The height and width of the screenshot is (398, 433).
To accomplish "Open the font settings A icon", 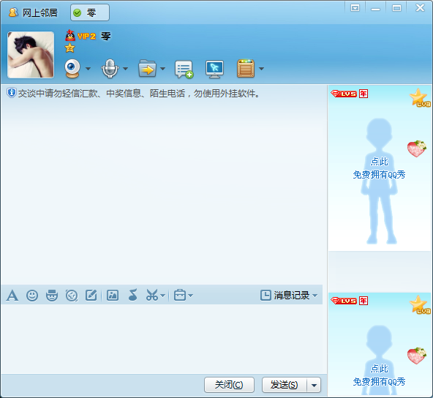I will 12,296.
